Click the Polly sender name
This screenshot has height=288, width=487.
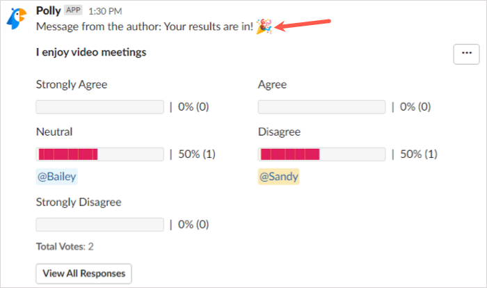click(x=48, y=11)
